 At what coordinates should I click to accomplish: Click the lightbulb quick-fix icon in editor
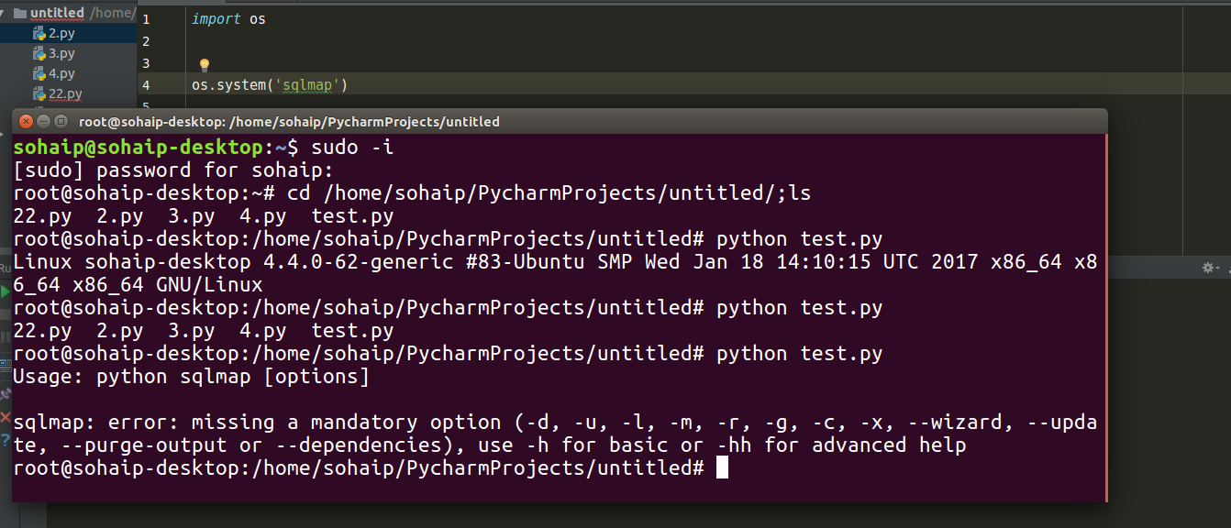tap(205, 65)
